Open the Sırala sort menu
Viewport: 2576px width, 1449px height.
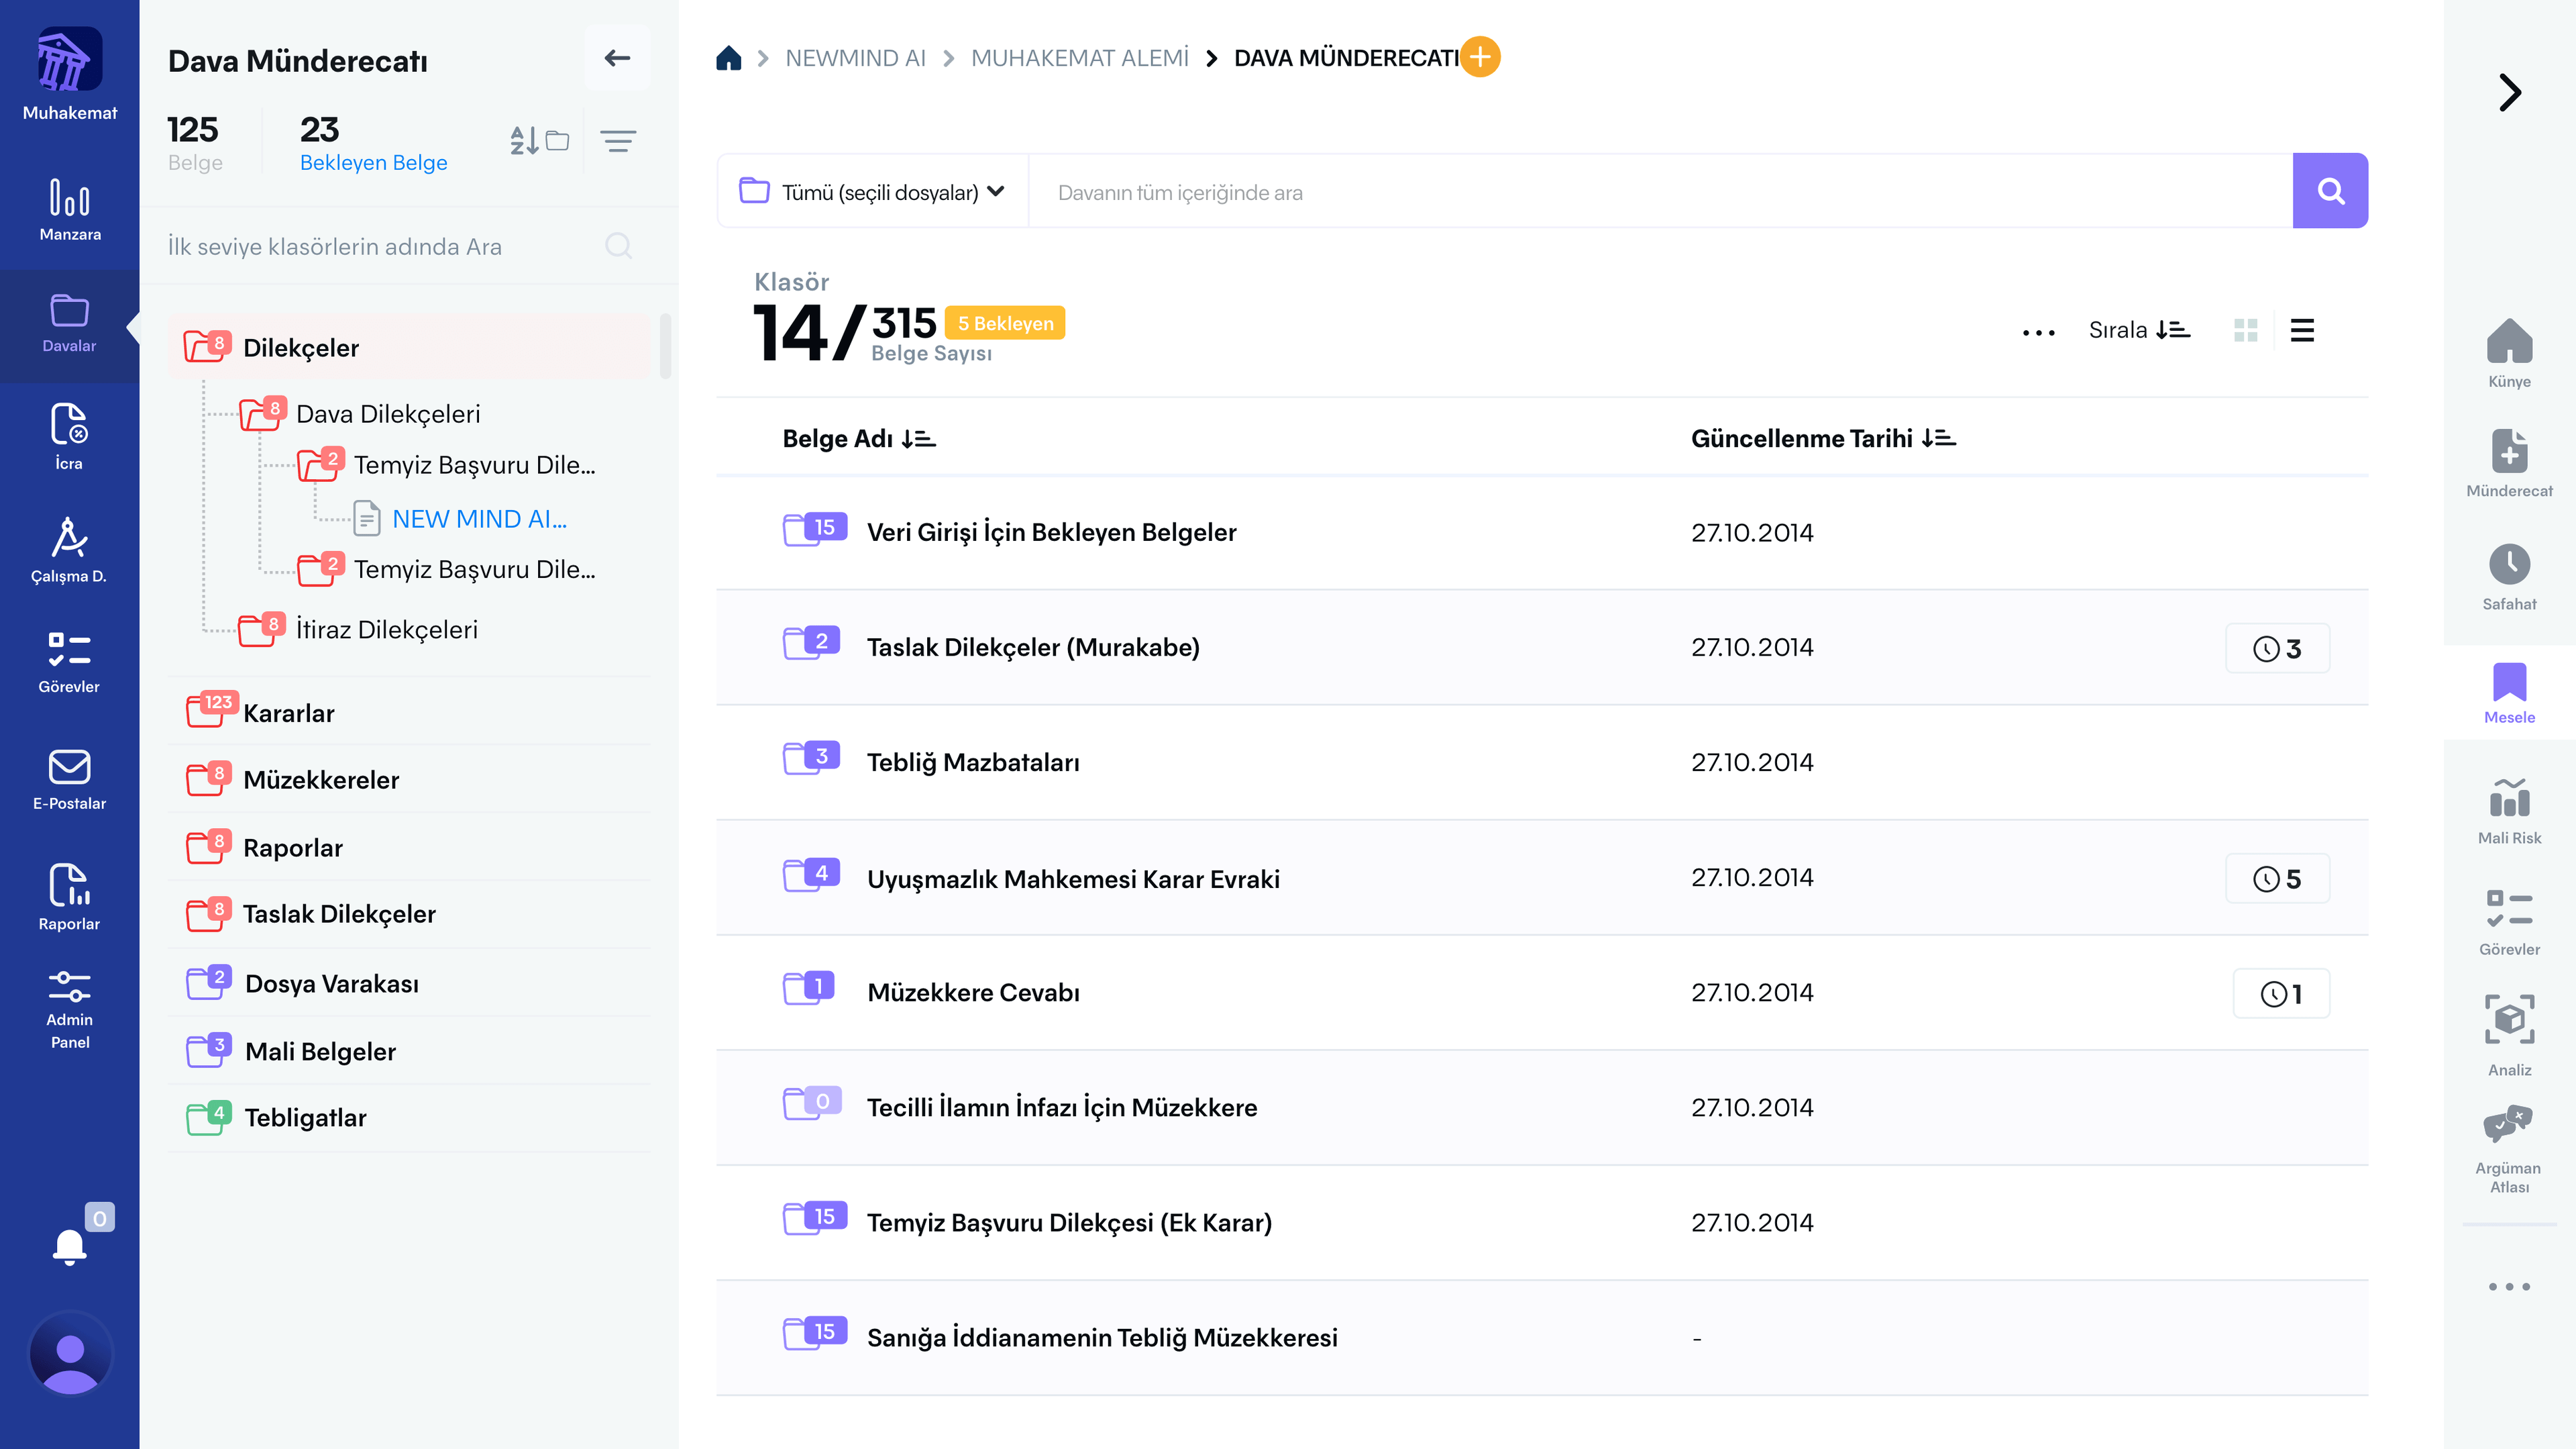2139,330
